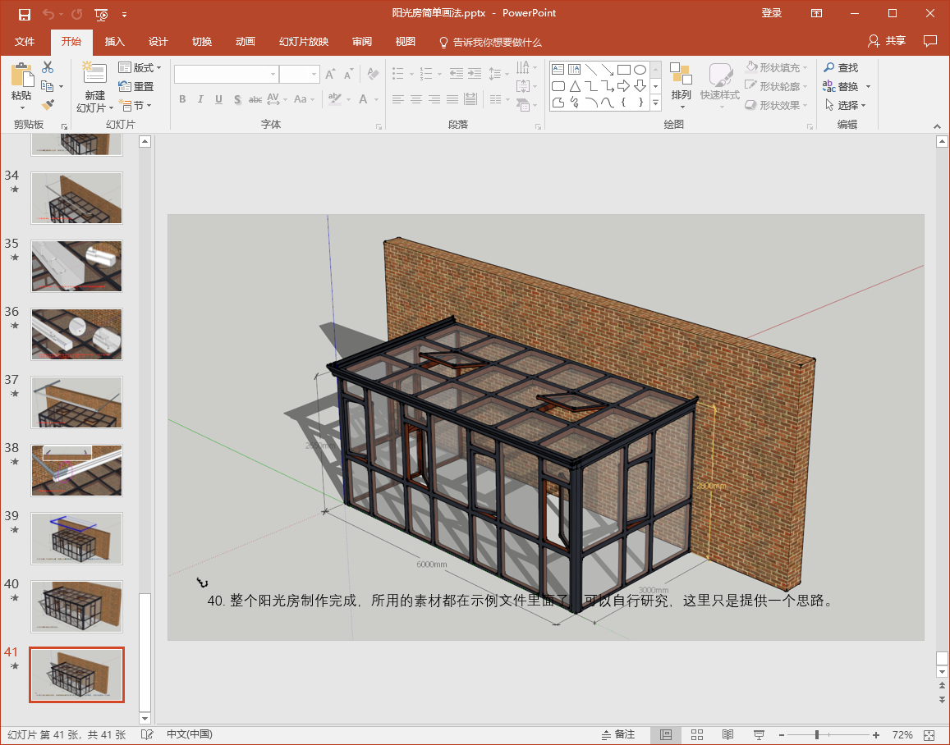Select the Format Painter brush icon
950x745 pixels.
pyautogui.click(x=48, y=105)
